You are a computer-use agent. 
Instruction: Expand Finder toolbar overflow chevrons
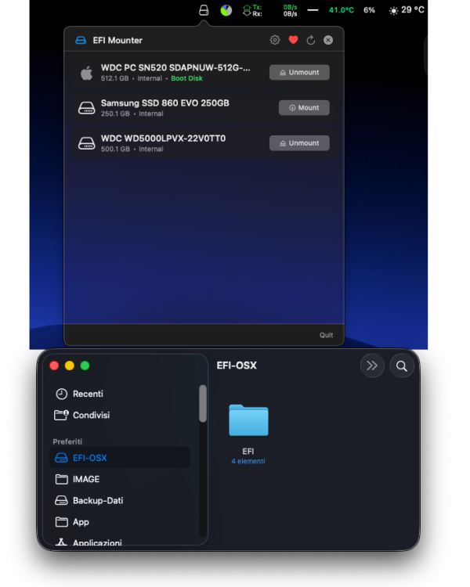pos(372,366)
